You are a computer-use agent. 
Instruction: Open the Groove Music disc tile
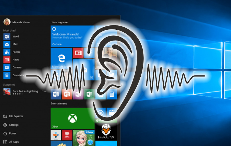[x=100, y=113]
